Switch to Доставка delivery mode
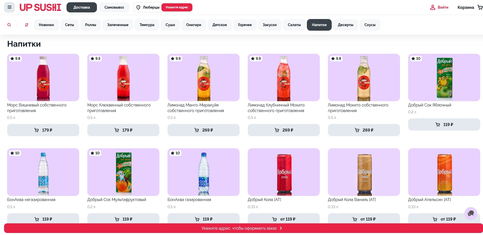483x235 pixels. click(x=81, y=7)
